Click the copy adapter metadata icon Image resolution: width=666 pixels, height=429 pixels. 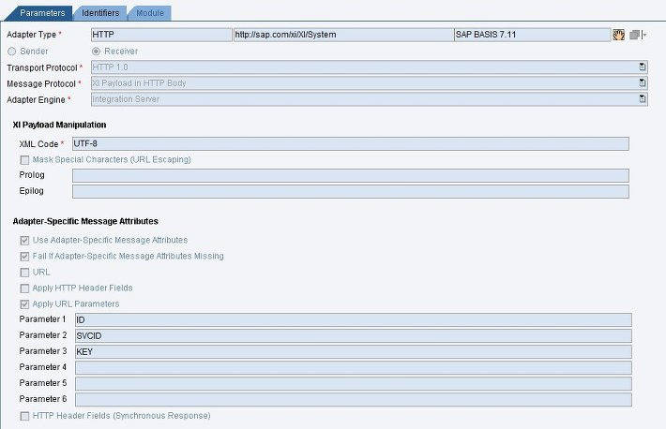(x=637, y=35)
